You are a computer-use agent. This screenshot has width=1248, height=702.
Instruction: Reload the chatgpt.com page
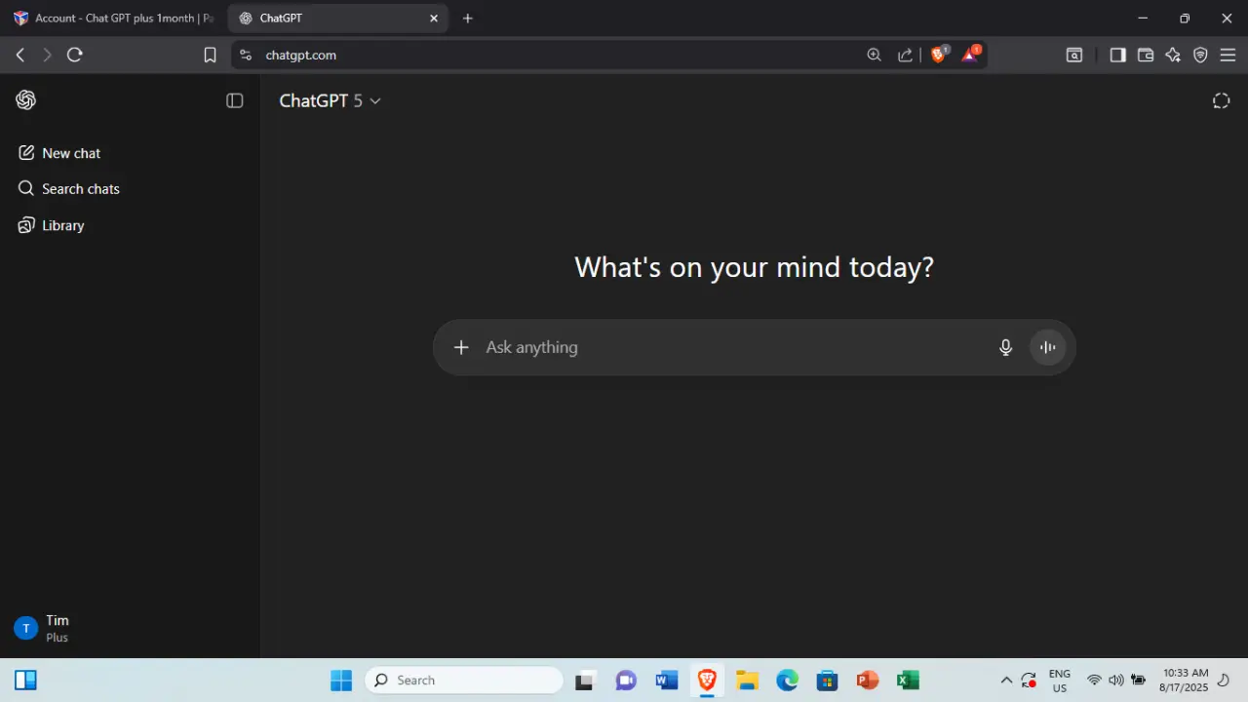click(75, 56)
